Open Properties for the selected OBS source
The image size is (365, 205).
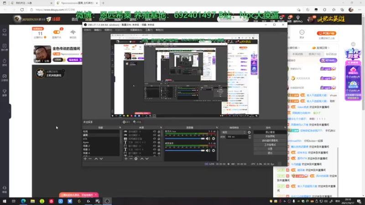pyautogui.click(x=126, y=122)
